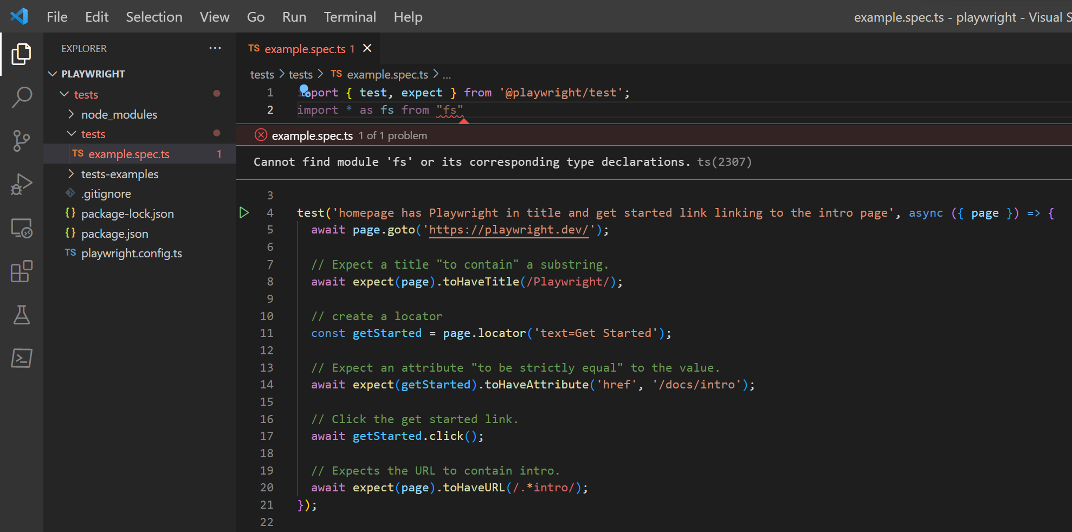
Task: Click '1 of 1 problem' text in banner
Action: pyautogui.click(x=393, y=135)
